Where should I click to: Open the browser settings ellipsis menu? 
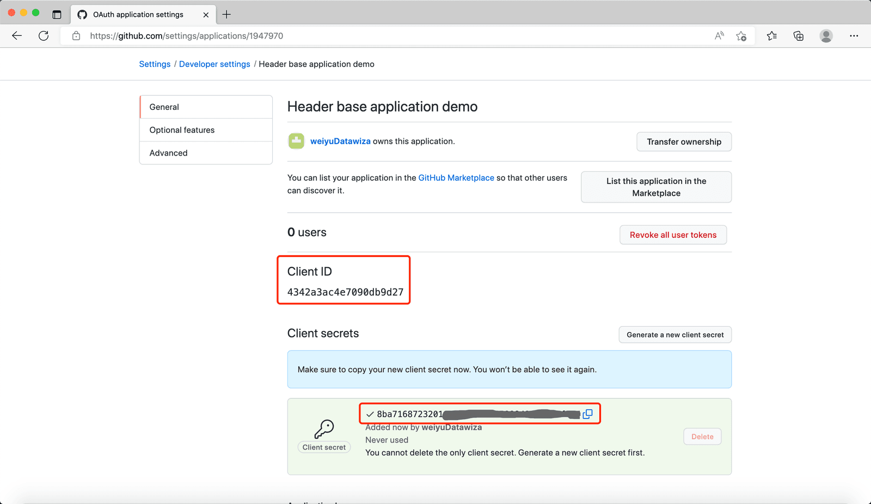click(x=854, y=36)
